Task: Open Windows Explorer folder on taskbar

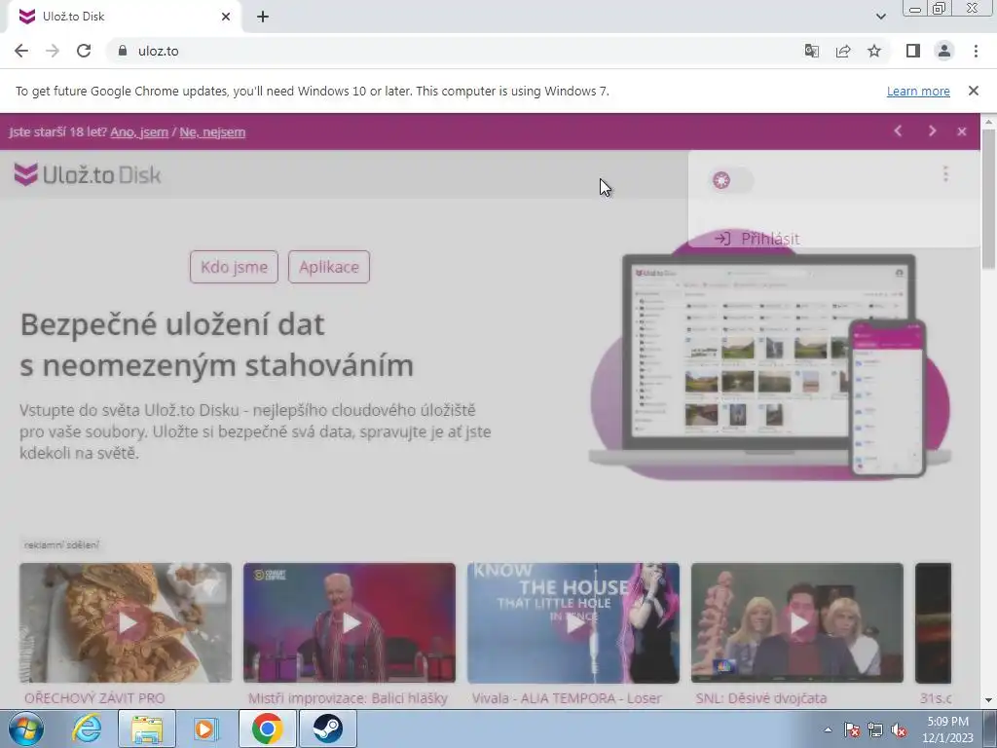Action: (x=146, y=729)
